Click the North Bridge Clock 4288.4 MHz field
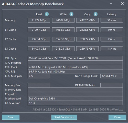This screenshot has height=123, width=128. [112, 76]
